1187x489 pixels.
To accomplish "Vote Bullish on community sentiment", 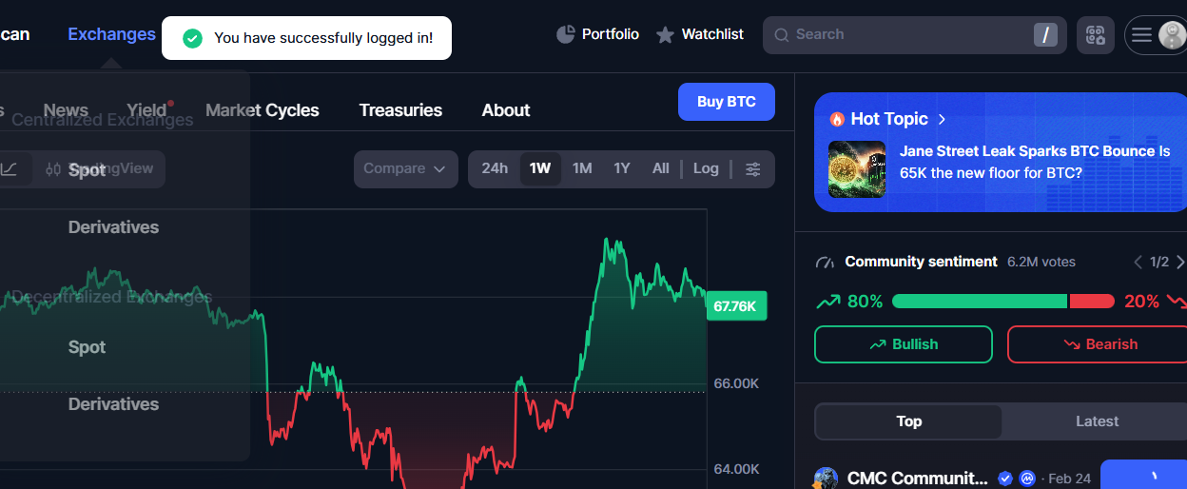I will pos(903,344).
